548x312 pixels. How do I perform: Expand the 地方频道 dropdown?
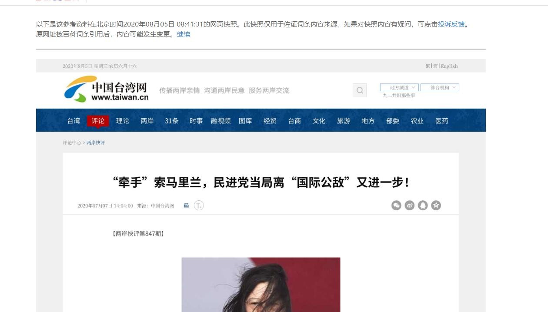(x=399, y=87)
